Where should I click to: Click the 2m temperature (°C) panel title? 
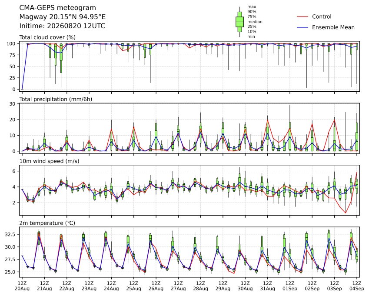47,223
